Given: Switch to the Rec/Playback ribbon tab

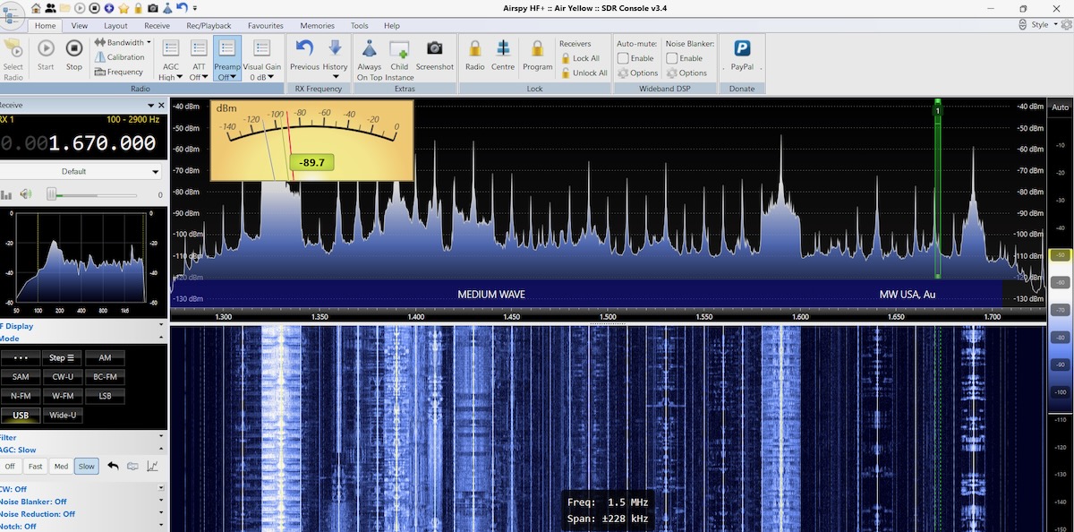Looking at the screenshot, I should tap(208, 26).
